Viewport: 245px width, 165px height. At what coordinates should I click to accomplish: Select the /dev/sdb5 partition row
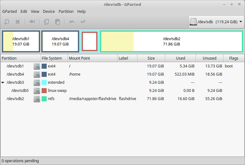(122, 91)
